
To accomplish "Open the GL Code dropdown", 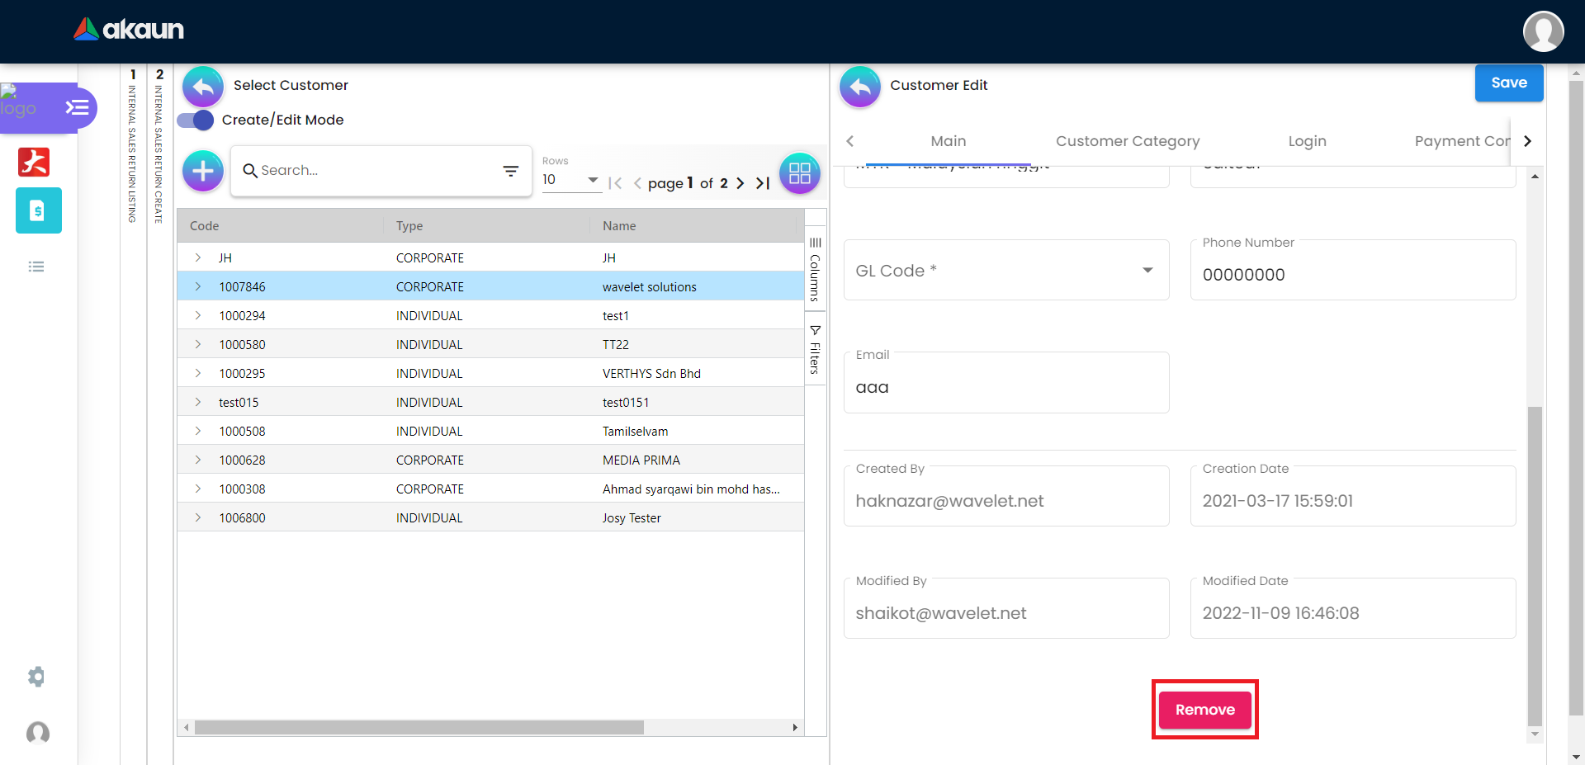I will tap(1147, 271).
